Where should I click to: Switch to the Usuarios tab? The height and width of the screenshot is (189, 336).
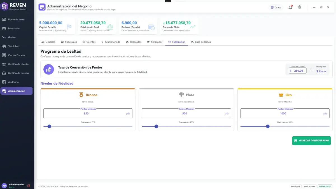point(48,42)
